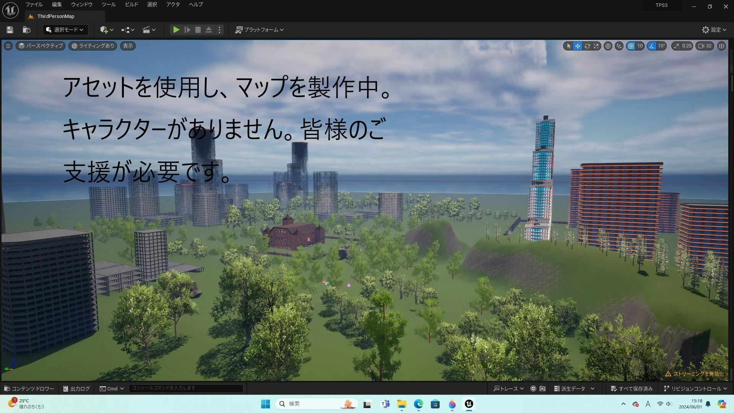Image resolution: width=734 pixels, height=413 pixels.
Task: Open the コンテンツドロワー button
Action: [x=29, y=389]
